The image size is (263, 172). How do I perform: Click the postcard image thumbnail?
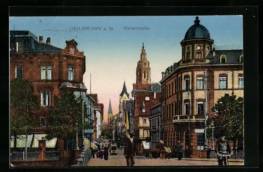tap(127, 91)
